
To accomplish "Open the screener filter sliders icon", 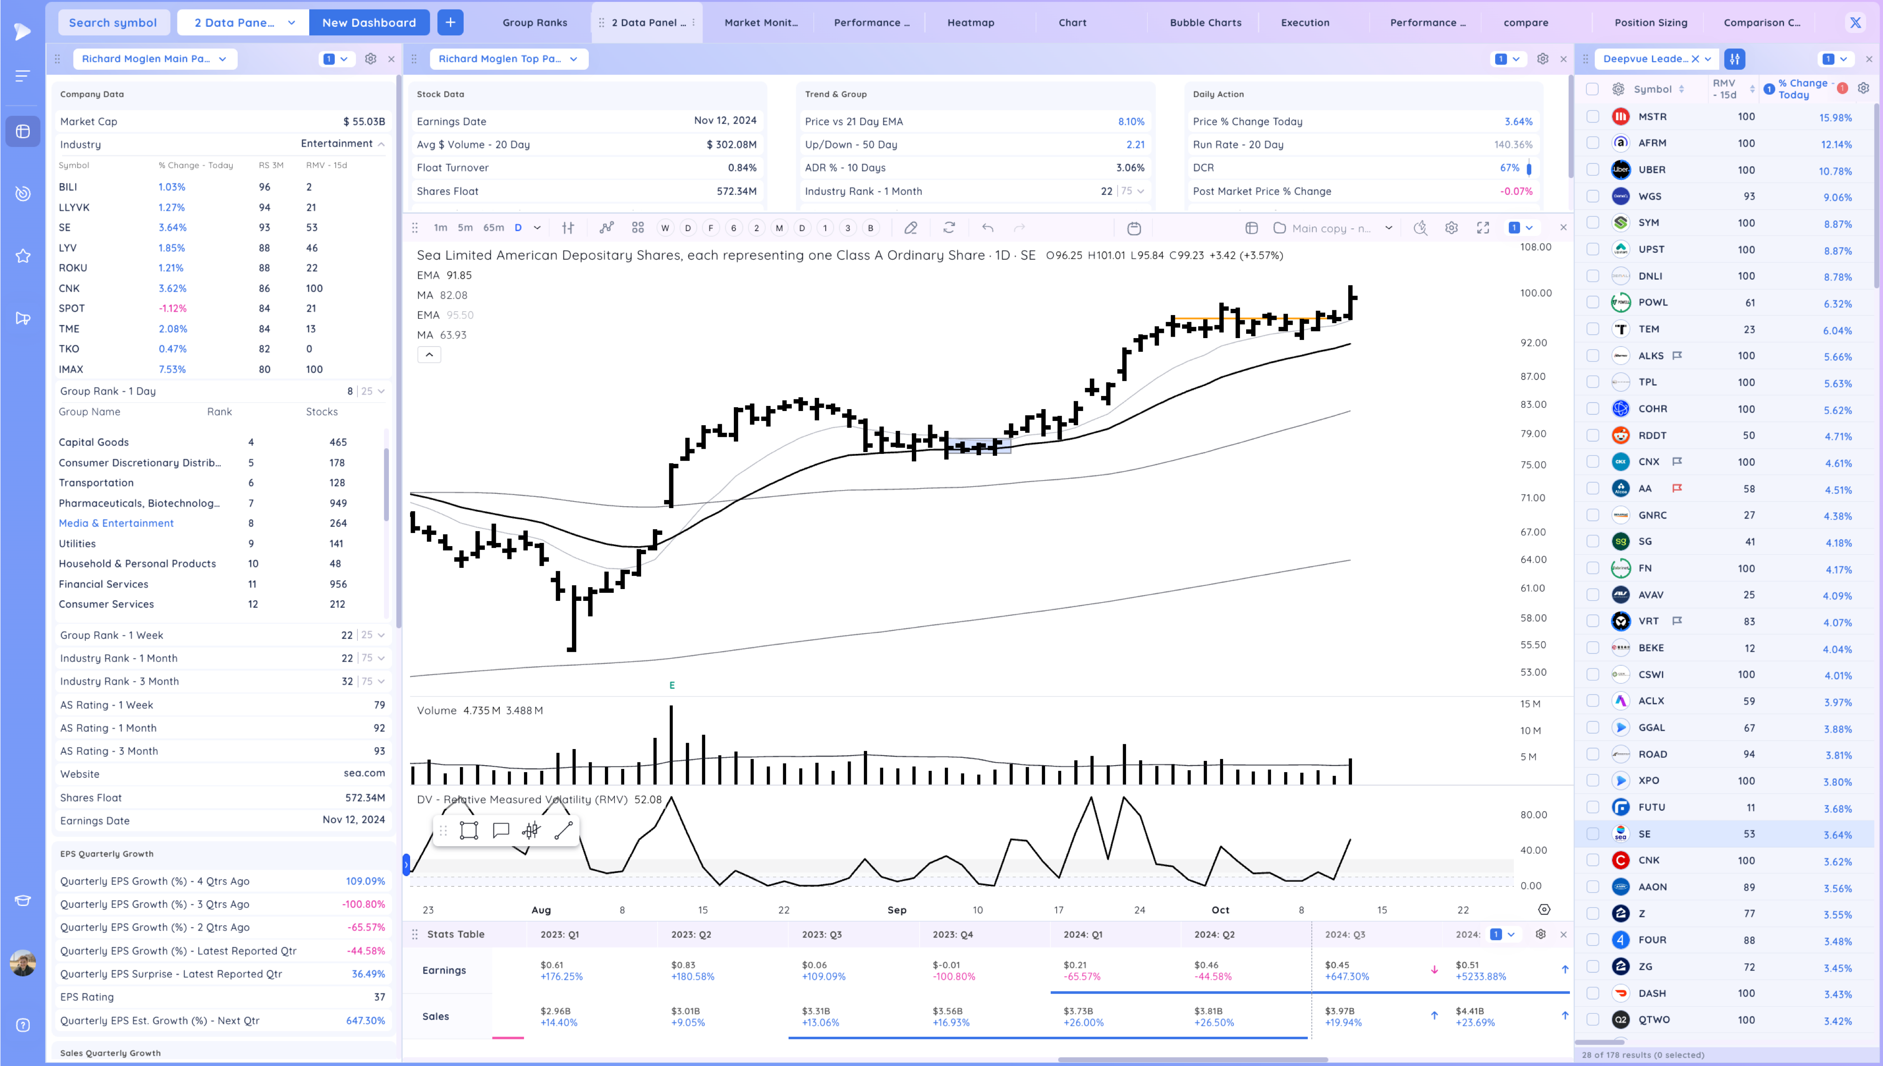I will click(1734, 58).
